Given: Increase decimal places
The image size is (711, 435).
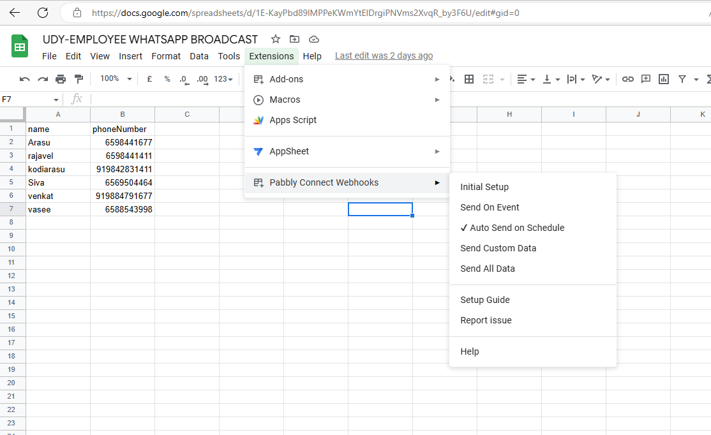Looking at the screenshot, I should coord(202,80).
